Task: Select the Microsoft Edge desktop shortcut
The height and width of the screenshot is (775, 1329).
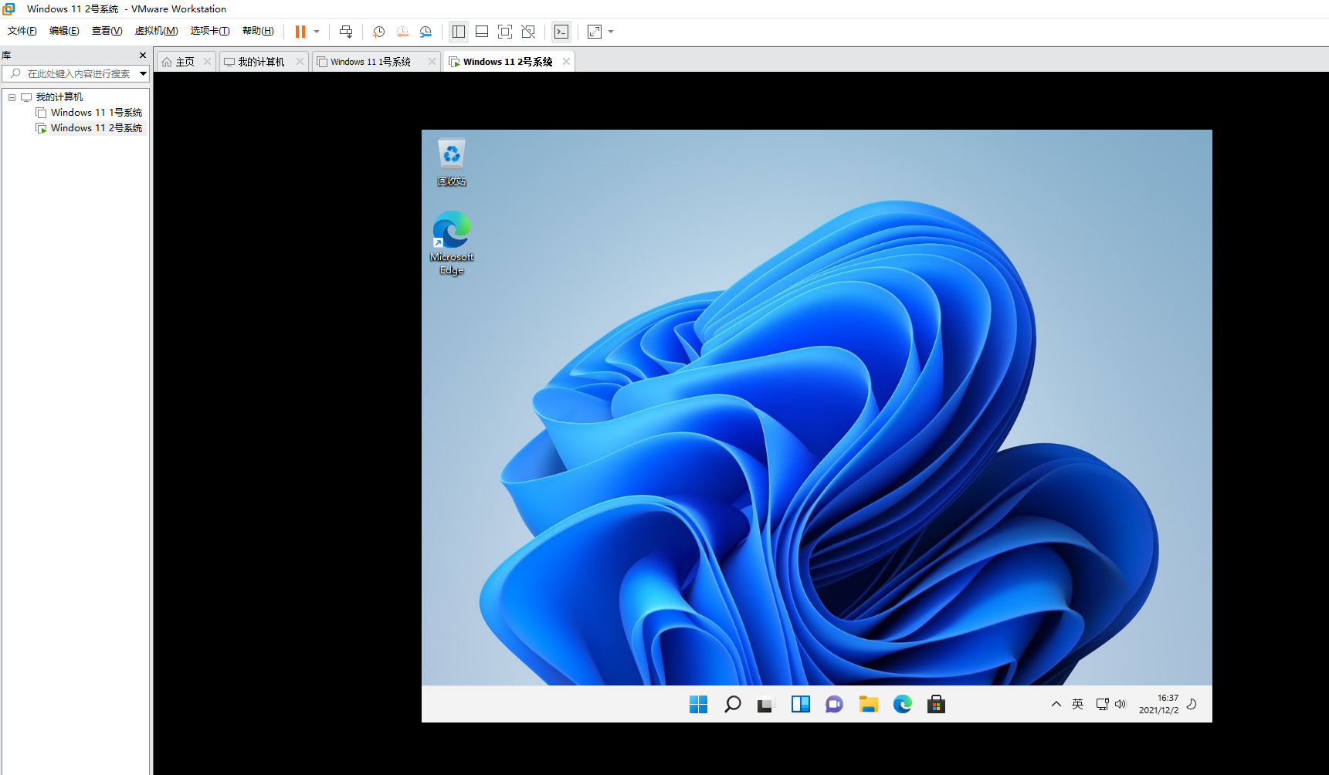Action: (x=452, y=242)
